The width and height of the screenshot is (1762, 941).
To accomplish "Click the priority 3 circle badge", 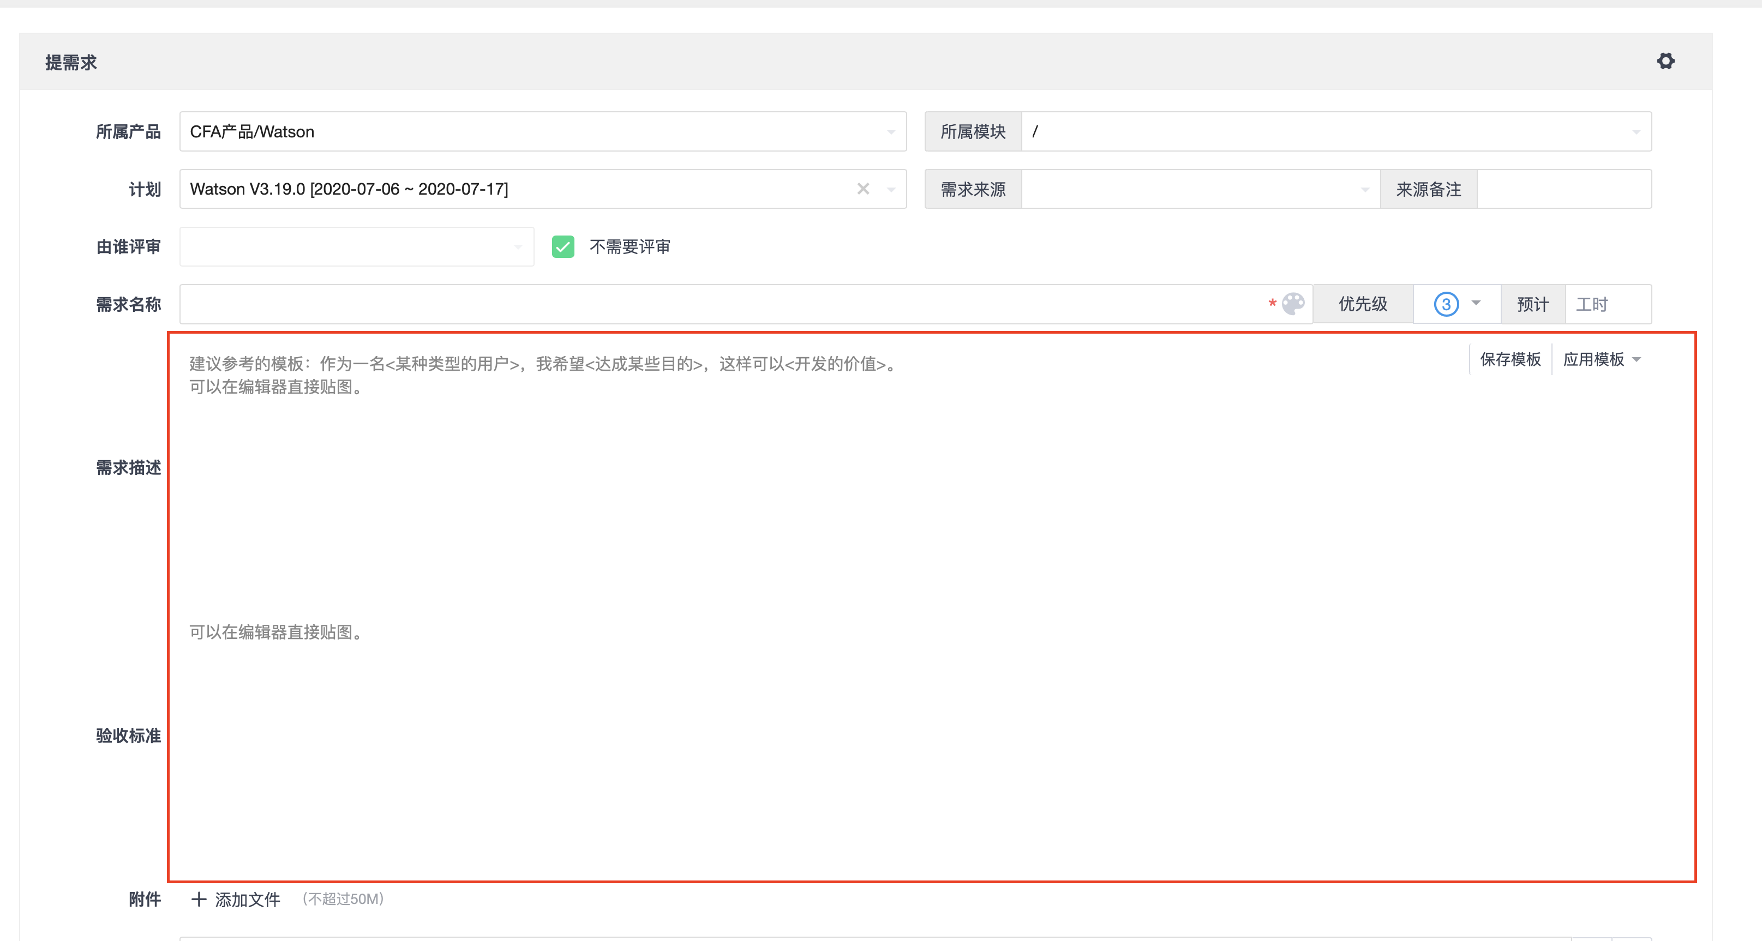I will coord(1446,304).
